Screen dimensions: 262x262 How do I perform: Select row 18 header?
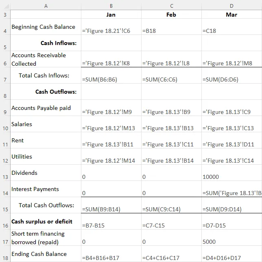click(5, 258)
